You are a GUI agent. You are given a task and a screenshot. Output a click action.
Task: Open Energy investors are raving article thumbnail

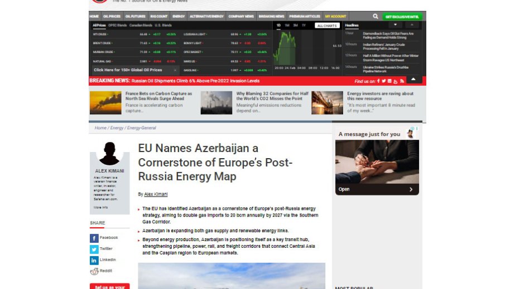click(327, 102)
